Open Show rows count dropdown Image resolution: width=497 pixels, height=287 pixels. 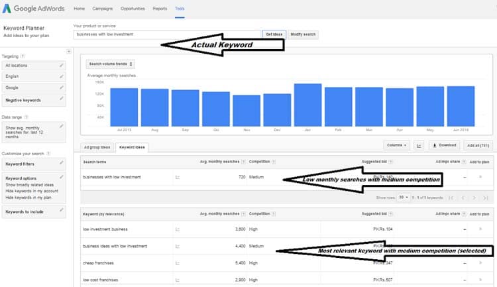pos(404,198)
